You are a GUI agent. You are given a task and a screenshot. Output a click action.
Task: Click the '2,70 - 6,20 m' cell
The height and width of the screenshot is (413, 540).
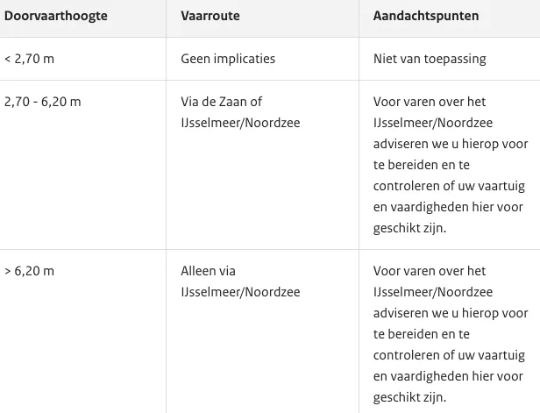coord(43,102)
